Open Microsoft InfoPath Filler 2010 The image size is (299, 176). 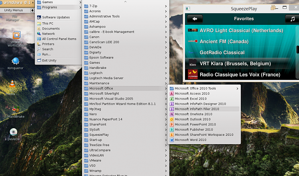204,109
